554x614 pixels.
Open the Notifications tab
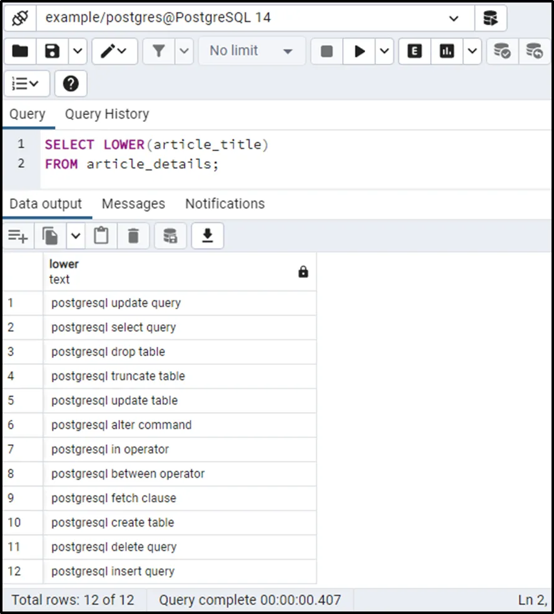coord(224,204)
